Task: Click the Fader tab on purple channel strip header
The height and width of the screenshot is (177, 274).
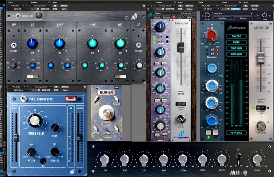Action: click(179, 17)
